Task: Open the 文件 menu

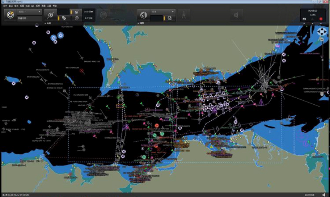Action: pos(5,6)
